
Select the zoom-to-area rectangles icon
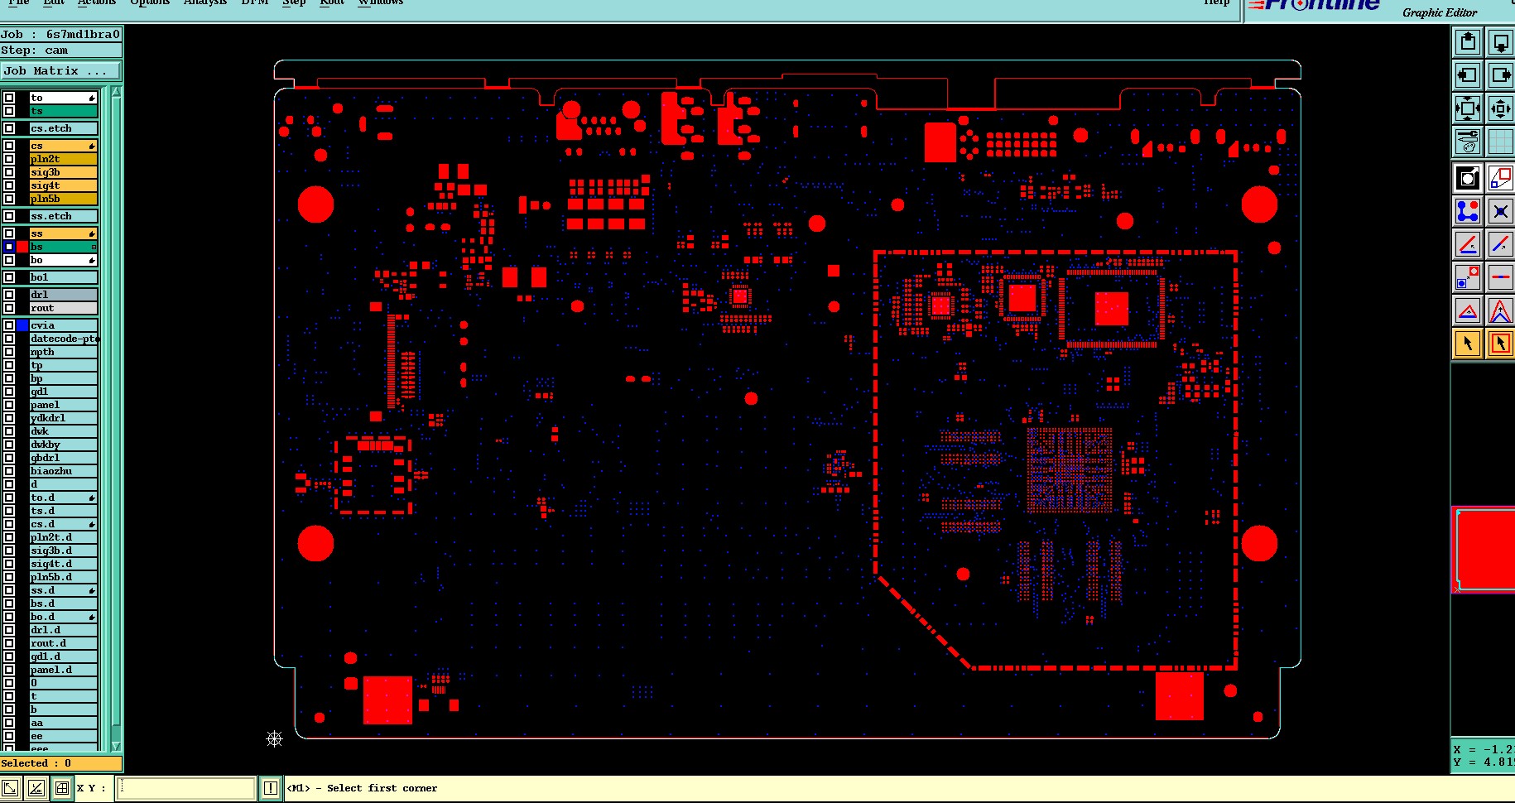[x=1500, y=178]
